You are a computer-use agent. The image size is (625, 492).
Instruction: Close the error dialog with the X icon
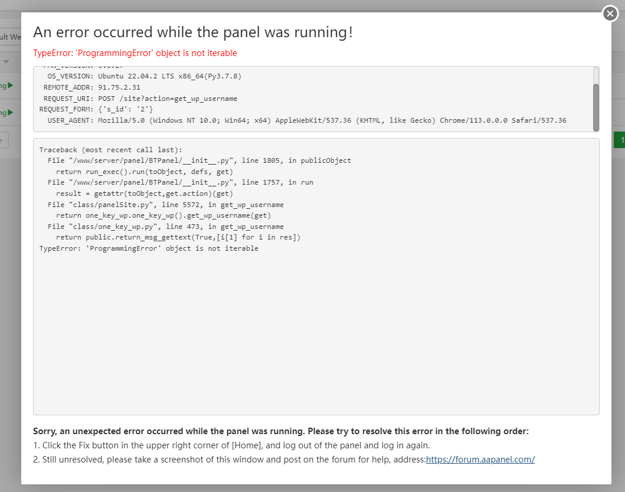[610, 14]
